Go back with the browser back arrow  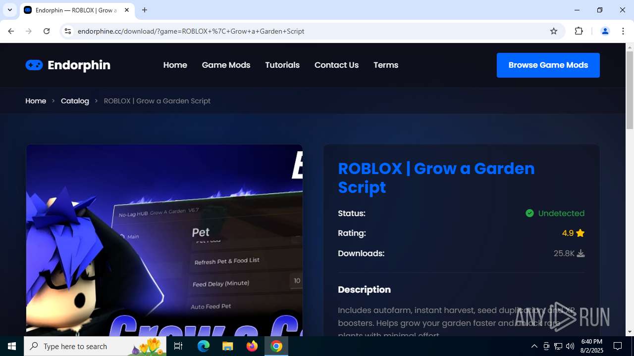click(x=11, y=31)
